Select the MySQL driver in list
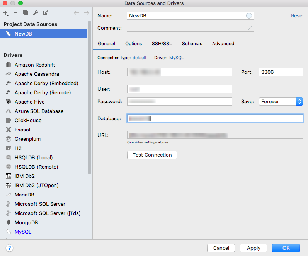 [43, 232]
